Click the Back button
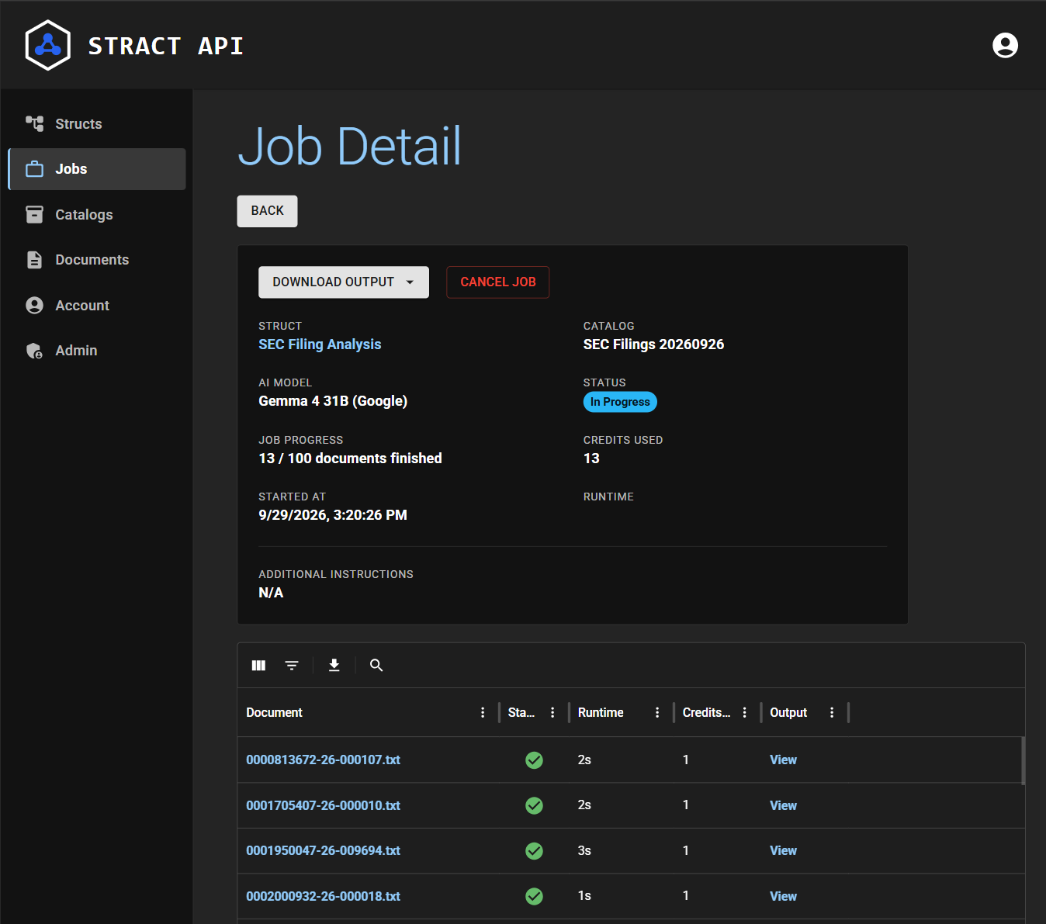 tap(267, 211)
